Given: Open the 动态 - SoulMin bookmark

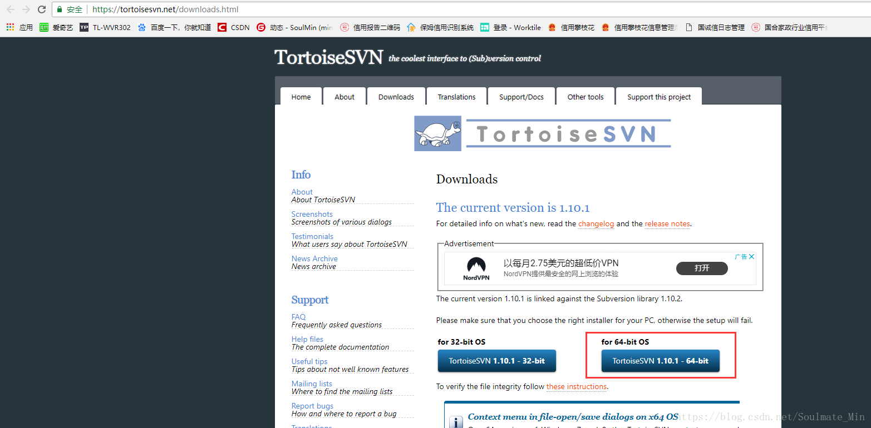Looking at the screenshot, I should coord(295,27).
